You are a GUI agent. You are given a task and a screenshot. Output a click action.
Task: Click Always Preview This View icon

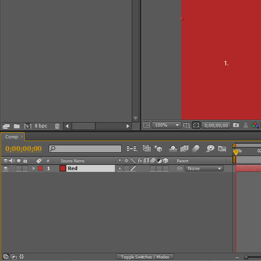147,125
